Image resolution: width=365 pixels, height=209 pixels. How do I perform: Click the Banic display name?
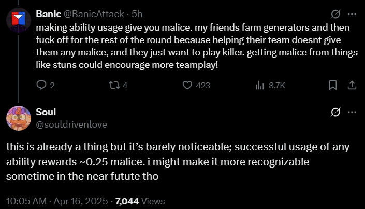(49, 13)
